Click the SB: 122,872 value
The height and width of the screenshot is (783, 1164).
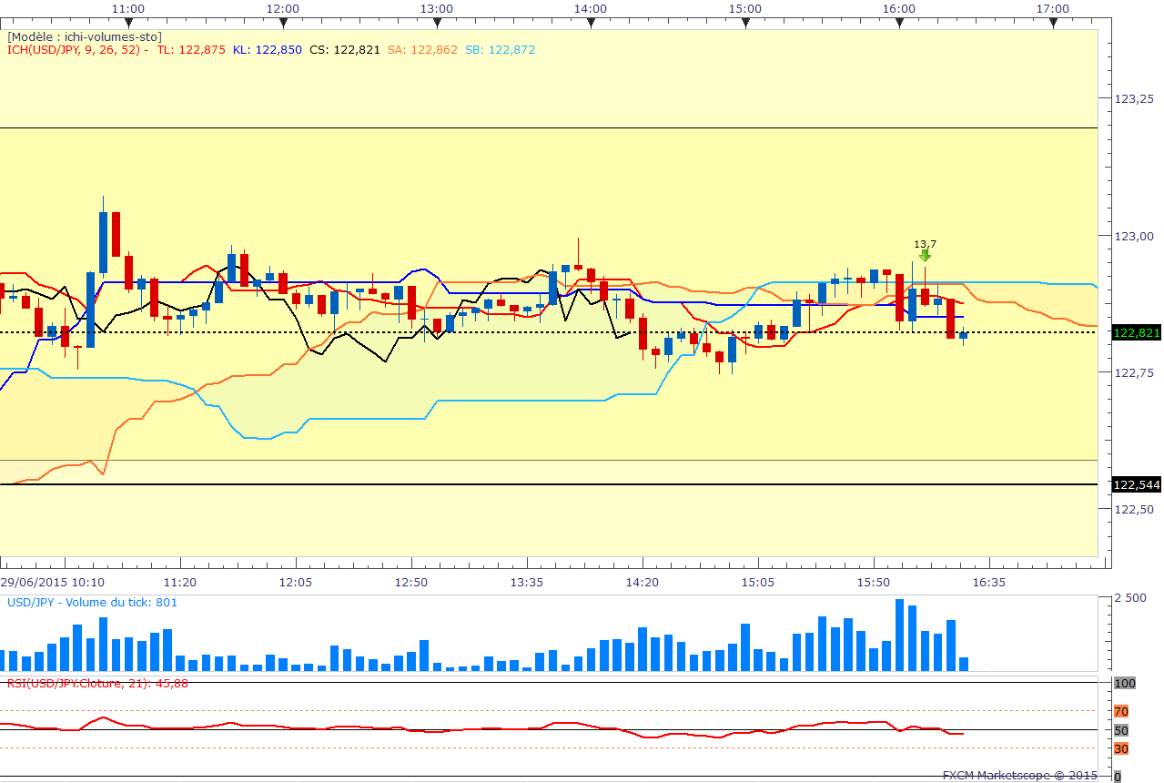pos(501,50)
